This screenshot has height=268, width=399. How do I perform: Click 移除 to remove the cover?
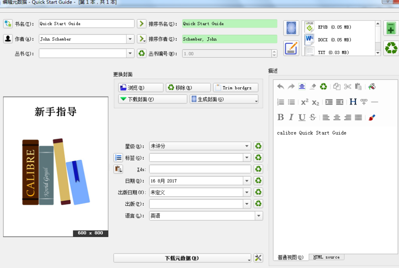188,88
